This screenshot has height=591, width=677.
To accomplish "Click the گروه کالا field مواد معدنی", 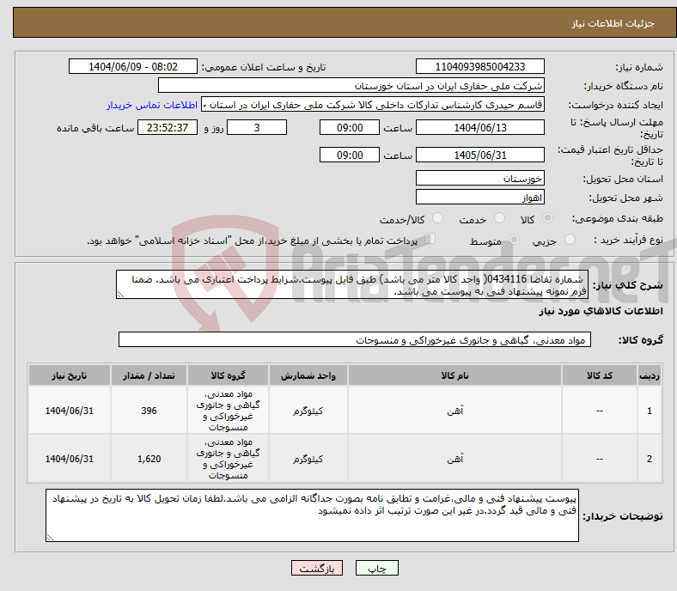I will (x=355, y=340).
